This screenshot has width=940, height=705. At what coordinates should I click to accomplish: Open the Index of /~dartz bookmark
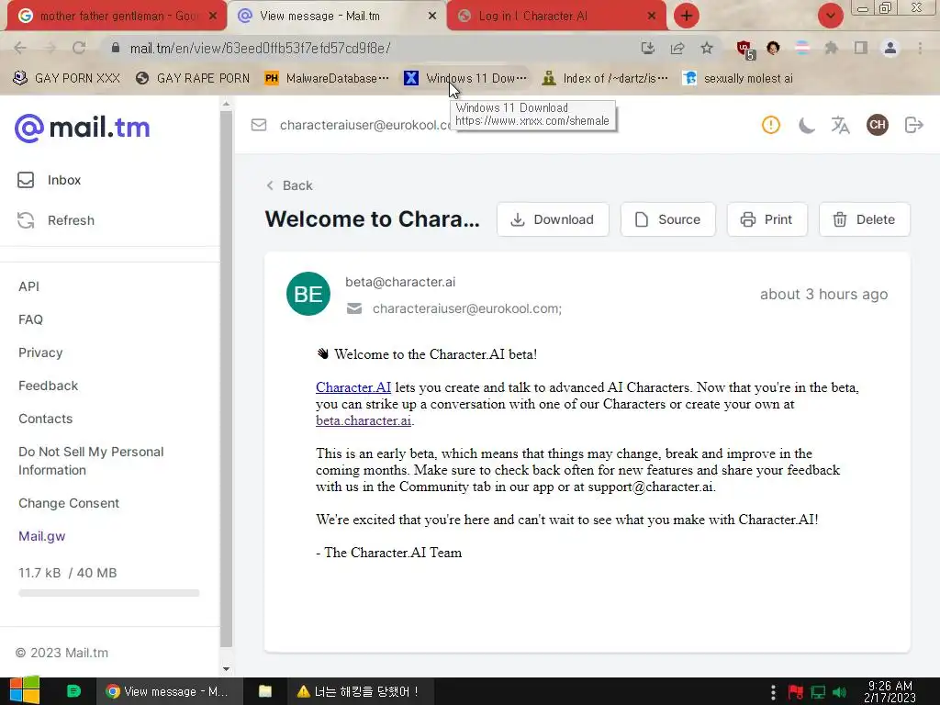click(605, 78)
